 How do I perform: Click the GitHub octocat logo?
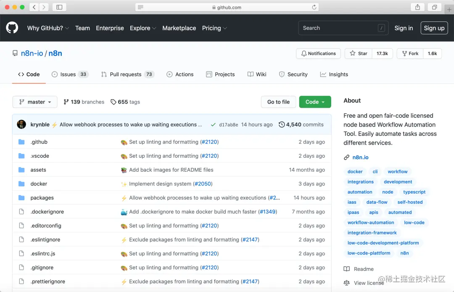[12, 28]
